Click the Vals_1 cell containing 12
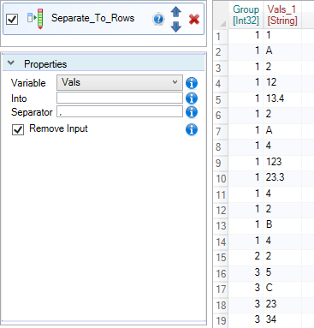Screen dimensions: 314x328 click(x=282, y=83)
